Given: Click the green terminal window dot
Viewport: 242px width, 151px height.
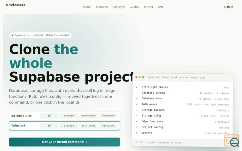Looking at the screenshot, I should pyautogui.click(x=143, y=77).
